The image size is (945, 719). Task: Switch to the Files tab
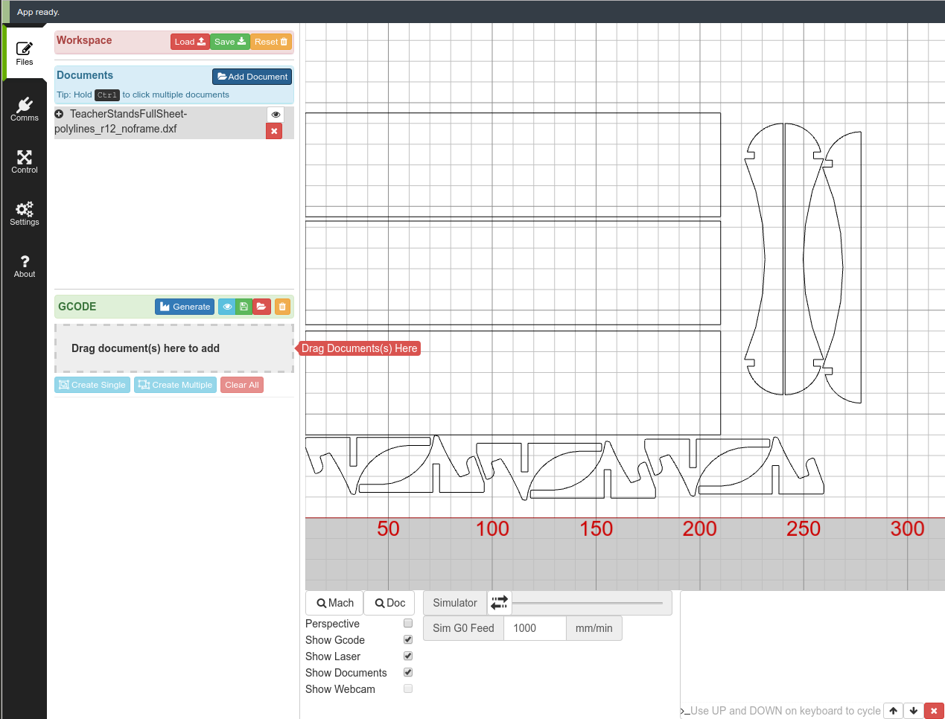coord(25,53)
